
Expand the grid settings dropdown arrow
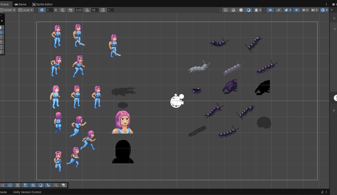click(56, 10)
